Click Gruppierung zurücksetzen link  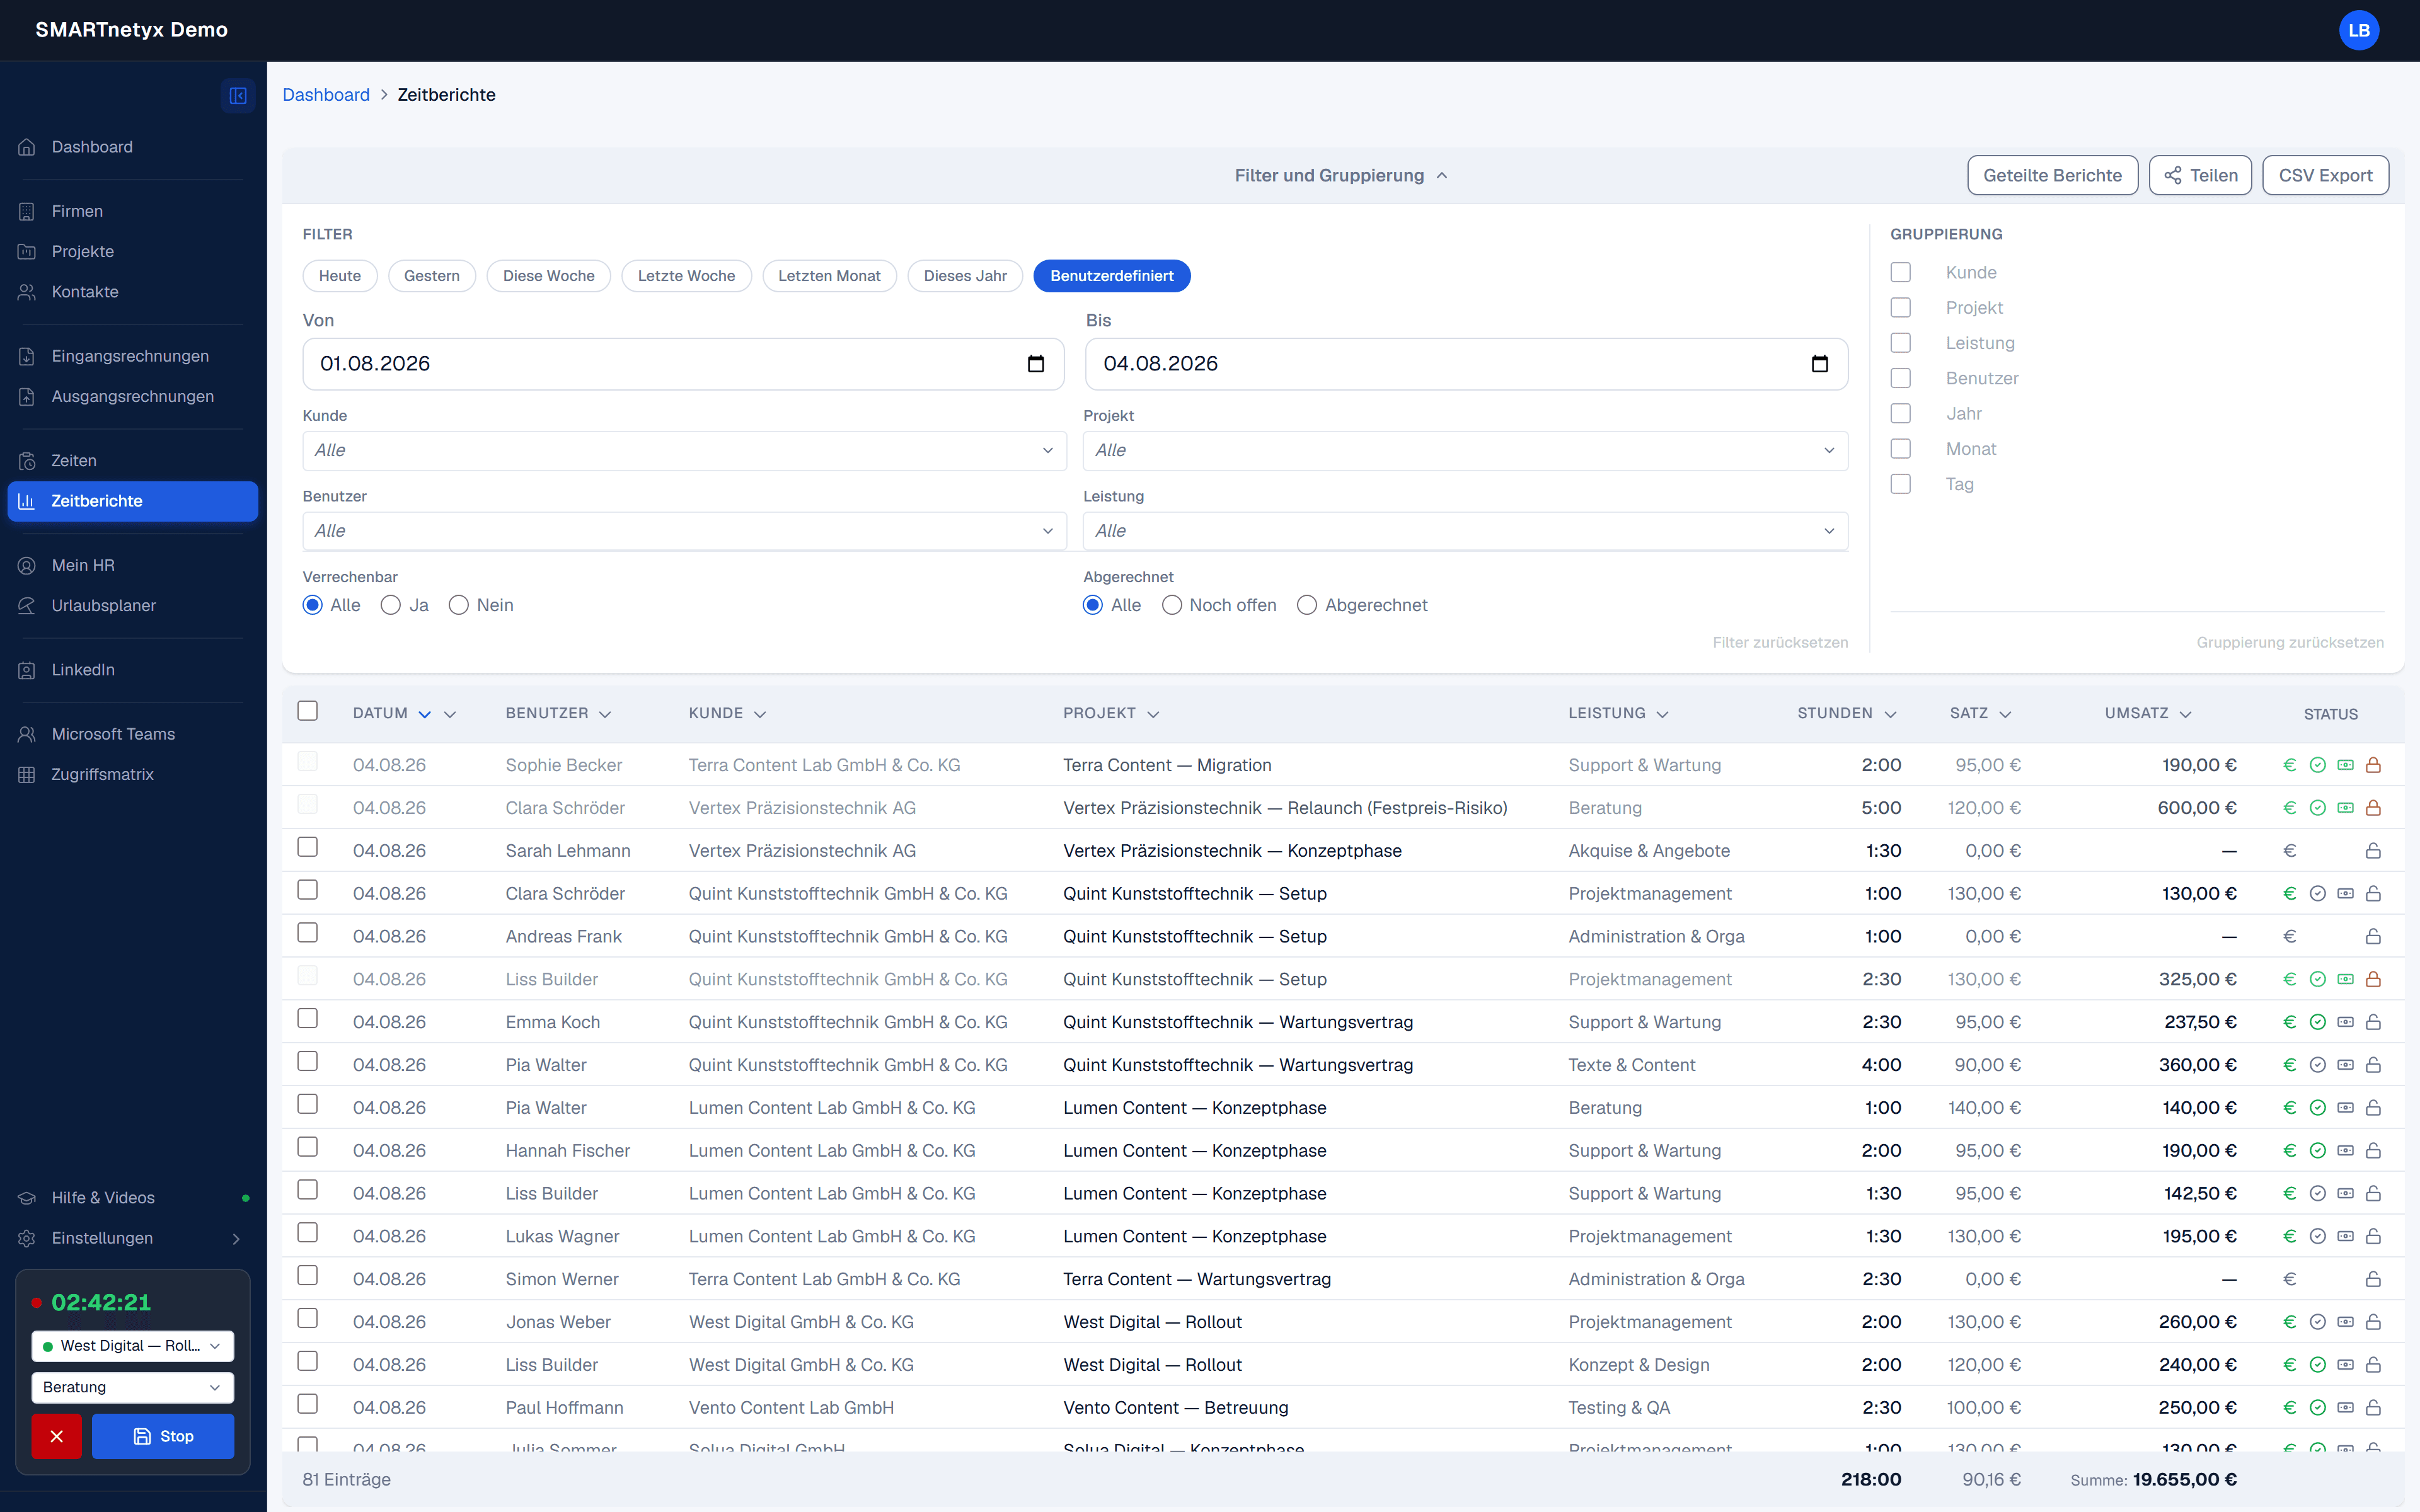tap(2290, 642)
